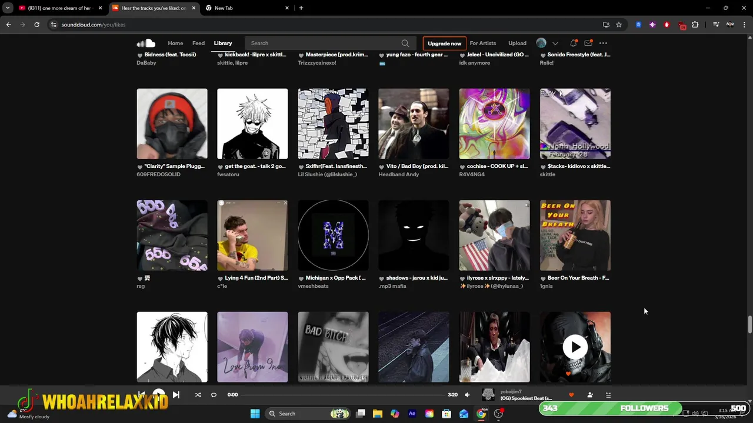Click the install app icon in address bar
The image size is (753, 423).
click(606, 25)
